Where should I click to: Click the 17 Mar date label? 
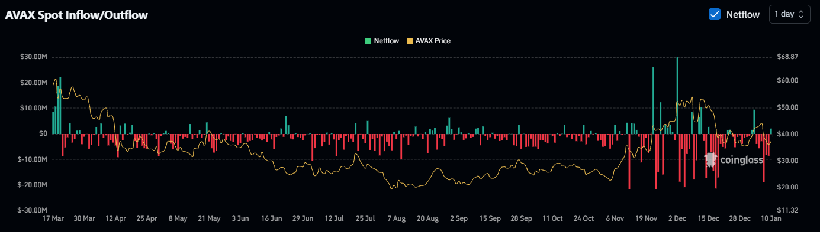(x=53, y=218)
